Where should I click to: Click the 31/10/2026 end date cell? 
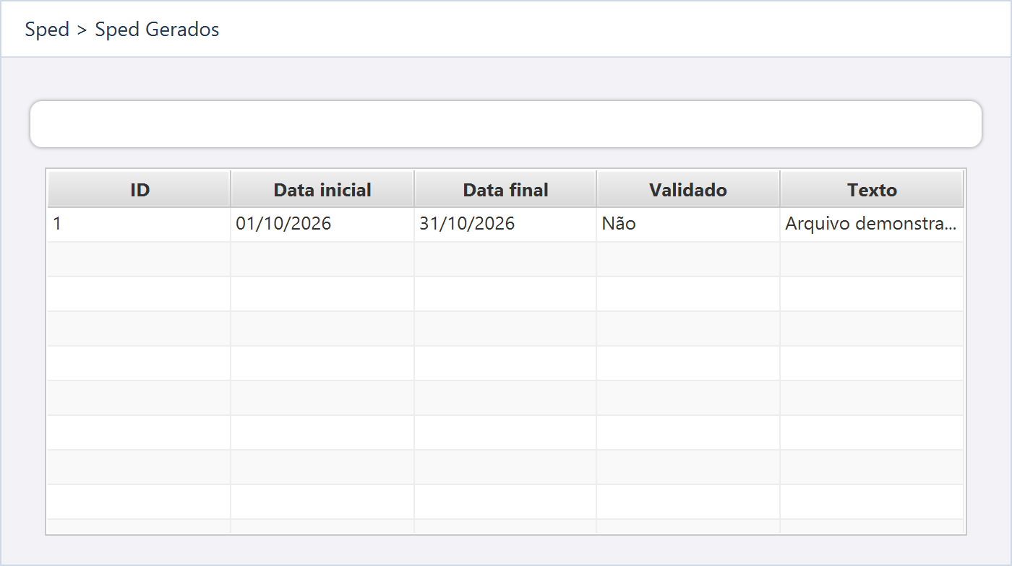(x=505, y=225)
